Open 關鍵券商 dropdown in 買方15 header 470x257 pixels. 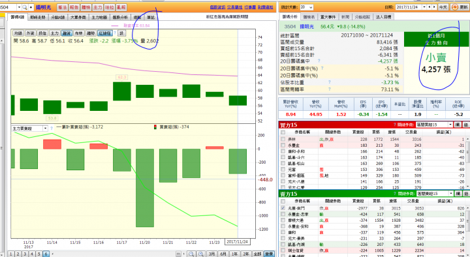click(450, 125)
